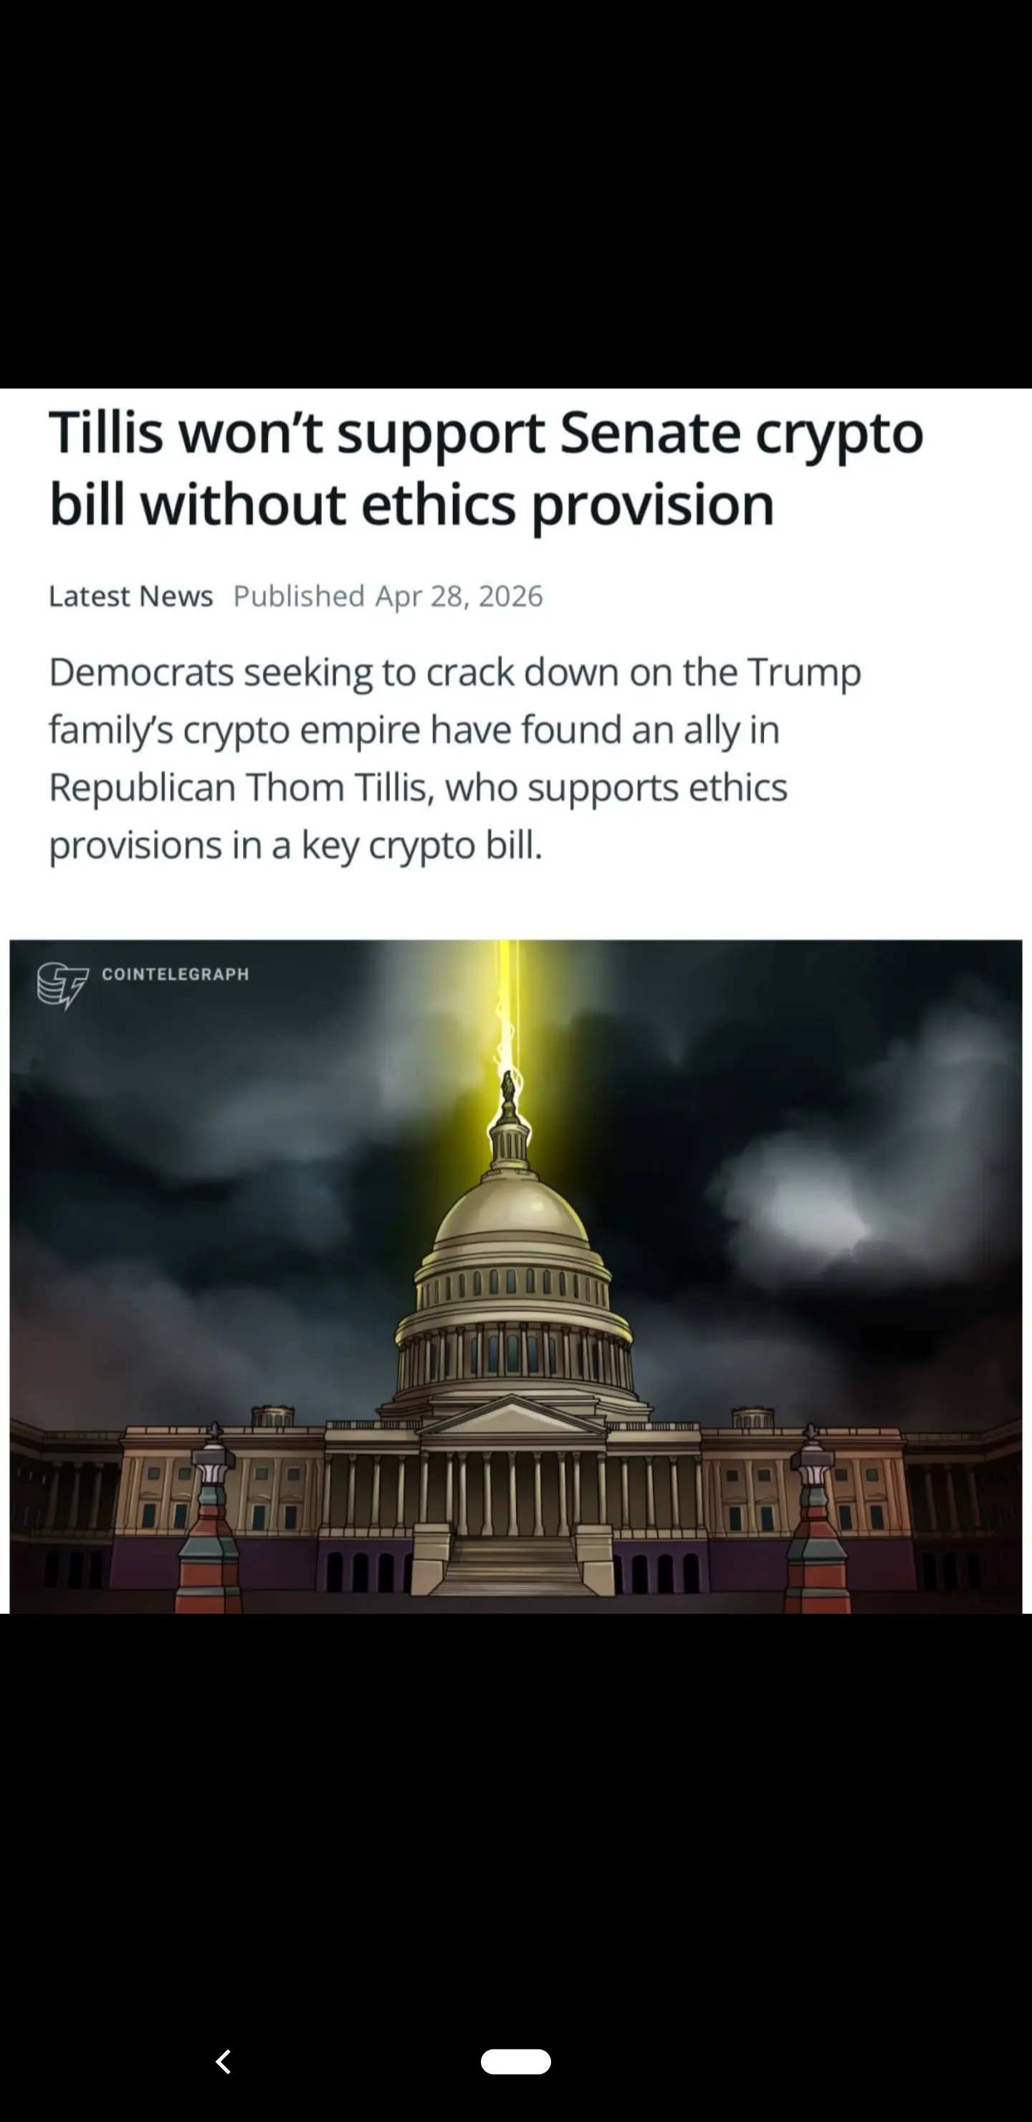Click the triangular pediment above the columns
Image resolution: width=1032 pixels, height=2122 pixels.
click(512, 1417)
